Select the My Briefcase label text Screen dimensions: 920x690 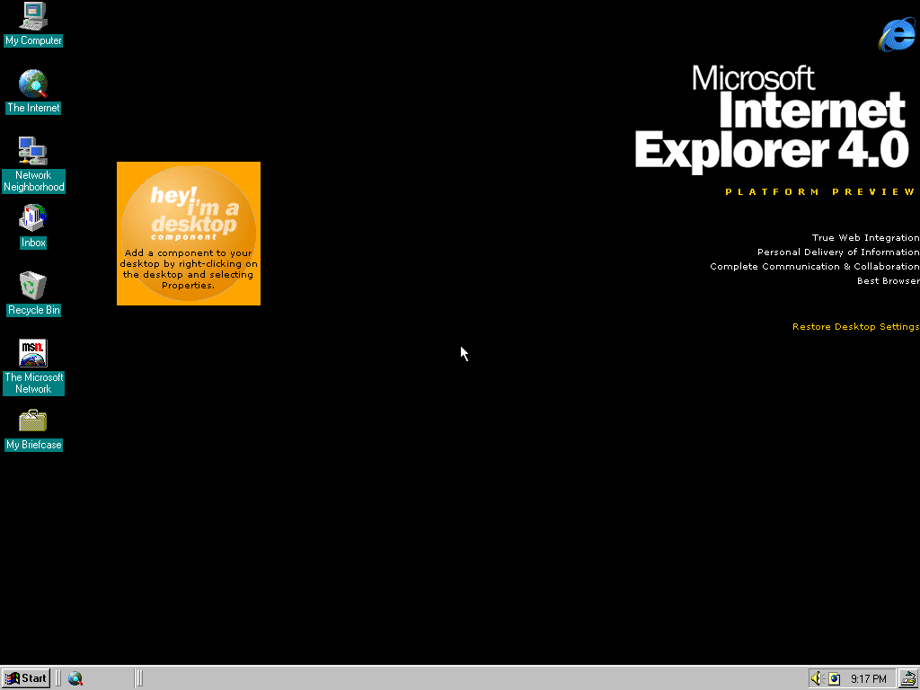(33, 445)
